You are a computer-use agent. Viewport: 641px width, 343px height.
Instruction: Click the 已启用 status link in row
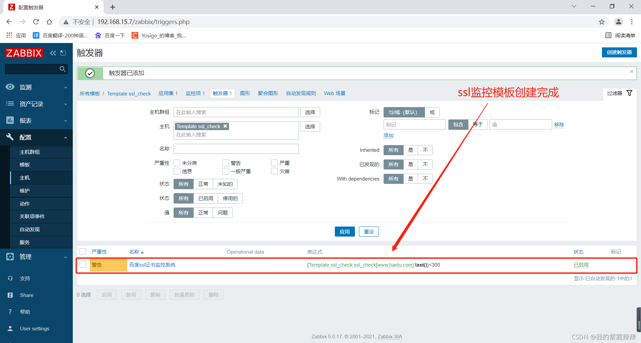[x=581, y=265]
